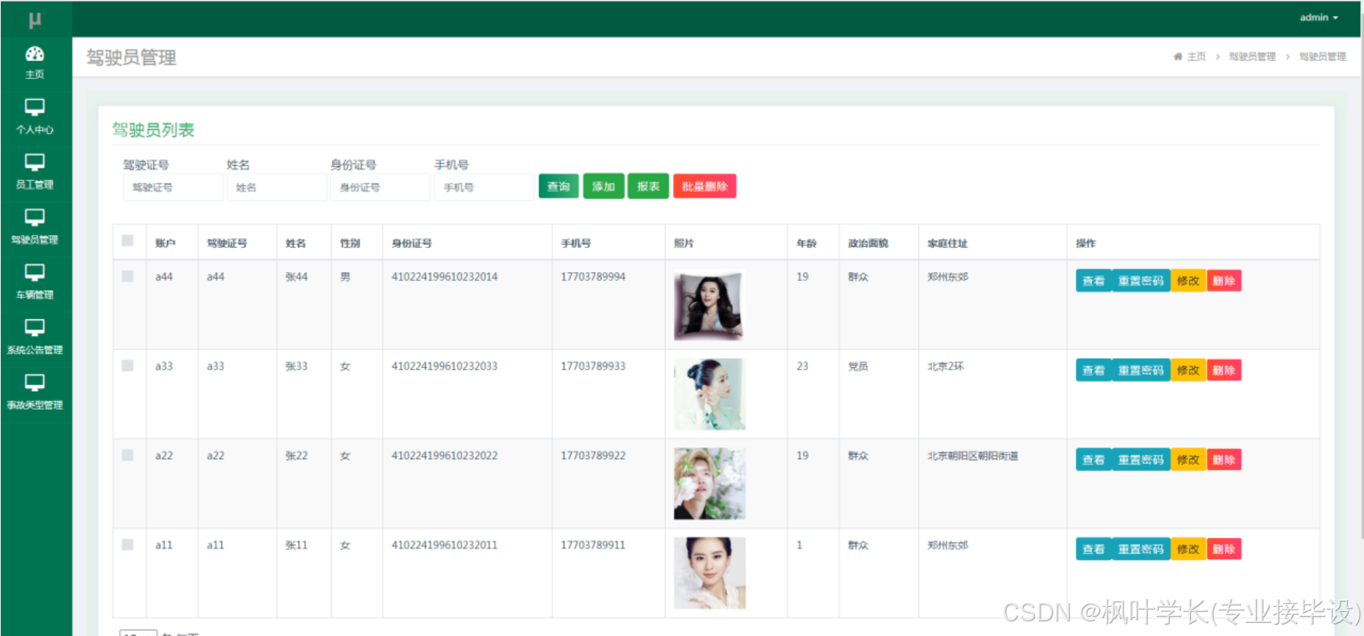Focus the 驾驶证号 search input
The width and height of the screenshot is (1364, 636).
(173, 187)
